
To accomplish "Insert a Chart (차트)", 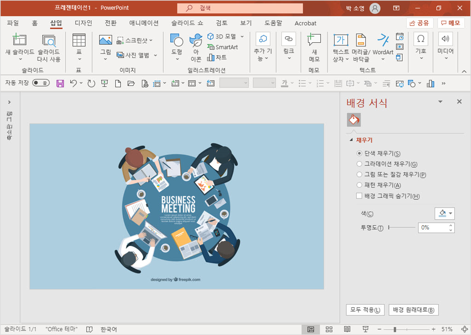I will pyautogui.click(x=217, y=57).
